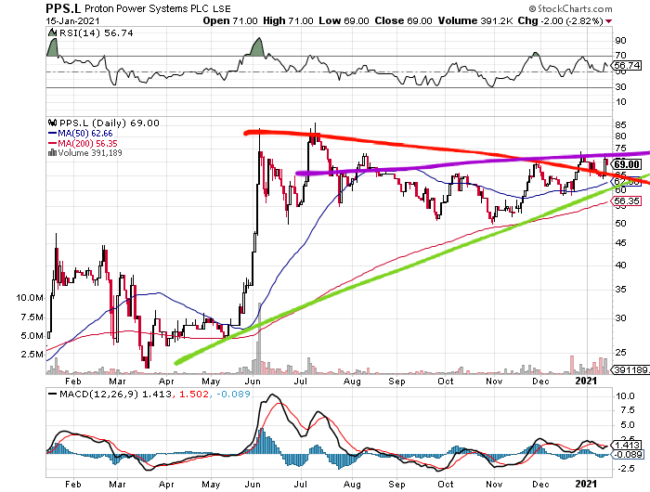Click the 10.0 level on MACD axis
The width and height of the screenshot is (650, 492).
[x=625, y=395]
